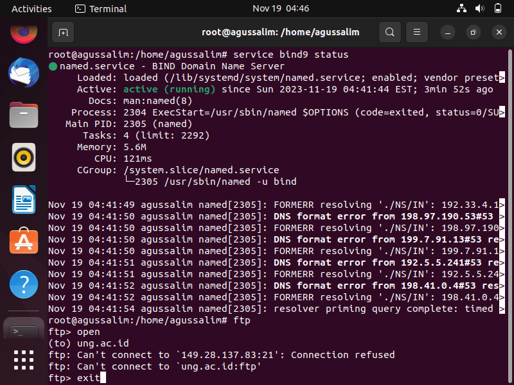Click the volume speaker indicator

479,8
